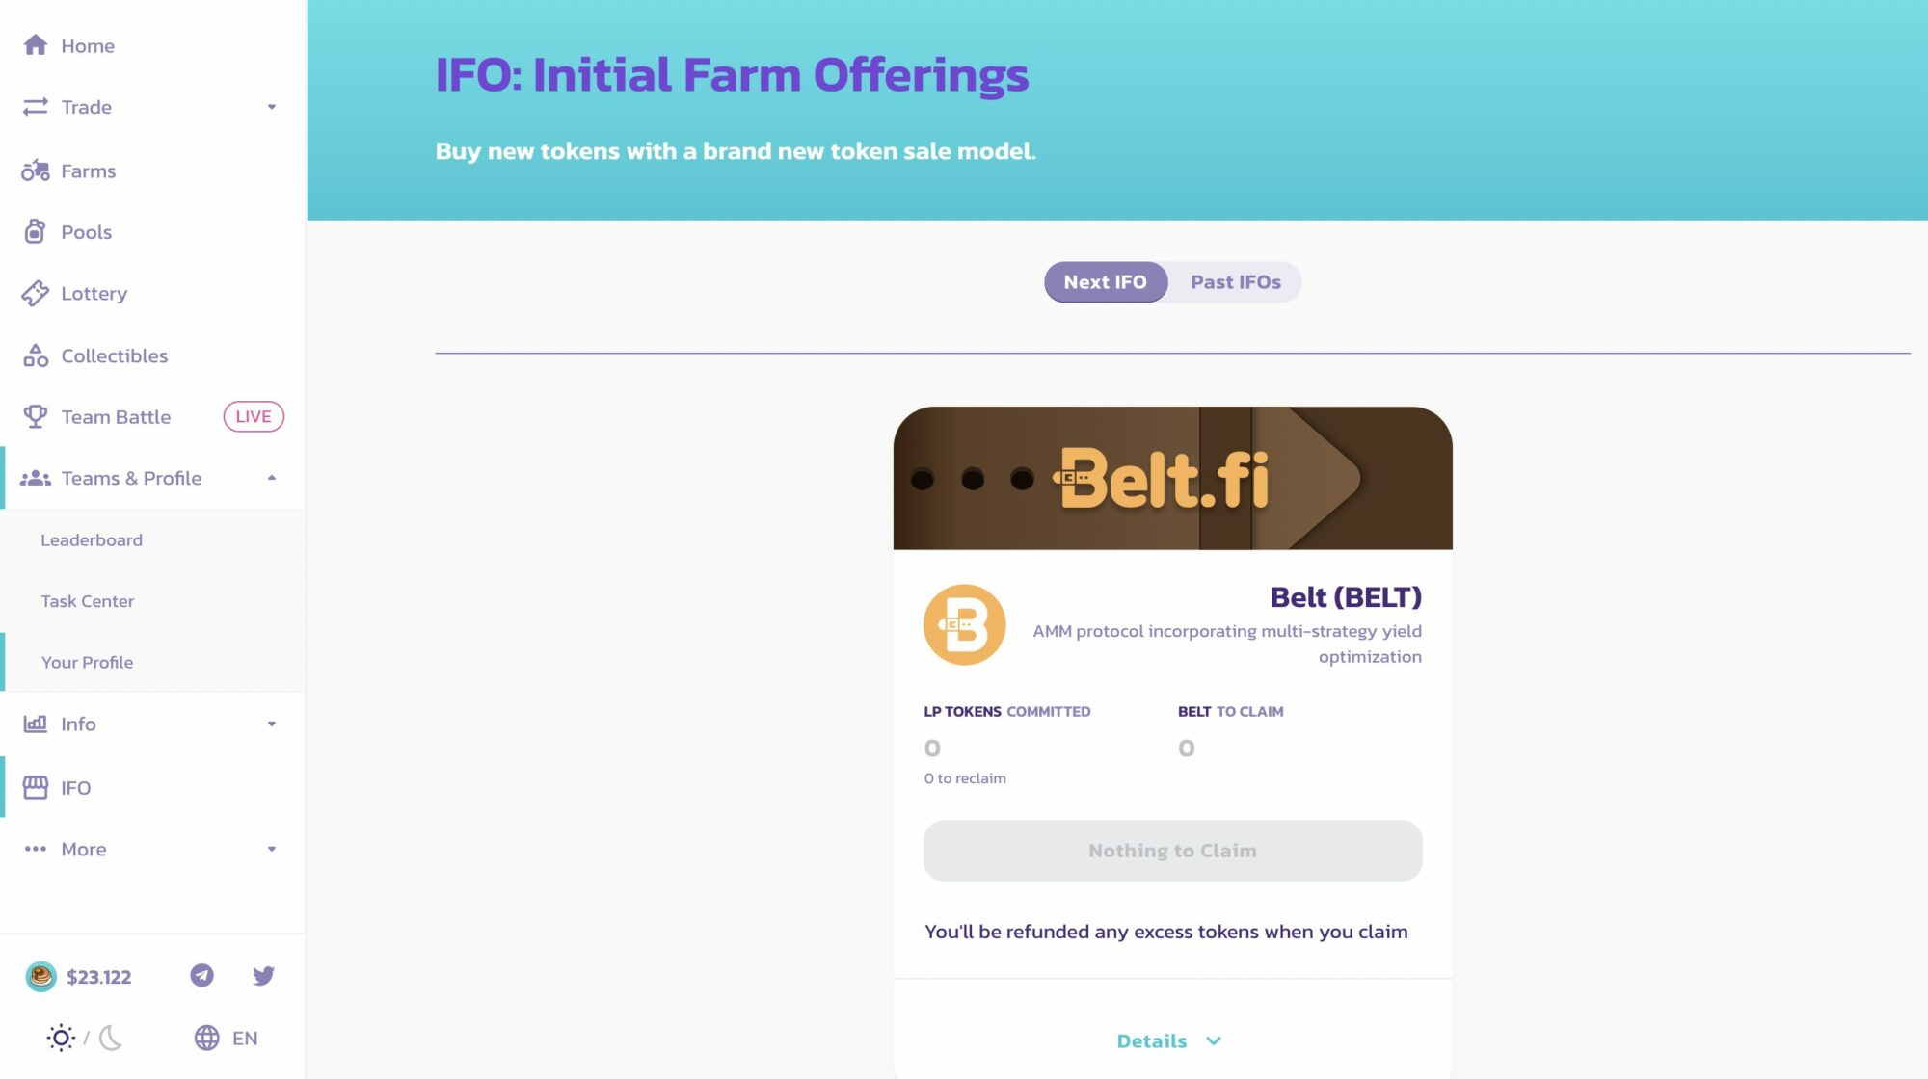Expand the Trade menu arrow
The image size is (1928, 1079).
pos(272,107)
